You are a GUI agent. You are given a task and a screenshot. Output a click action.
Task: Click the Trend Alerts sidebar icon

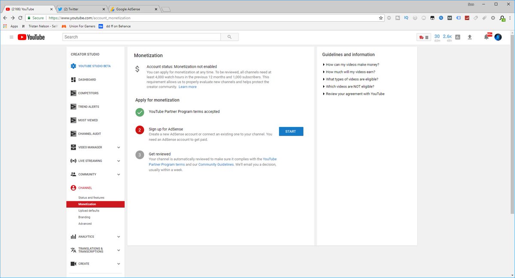coord(73,107)
